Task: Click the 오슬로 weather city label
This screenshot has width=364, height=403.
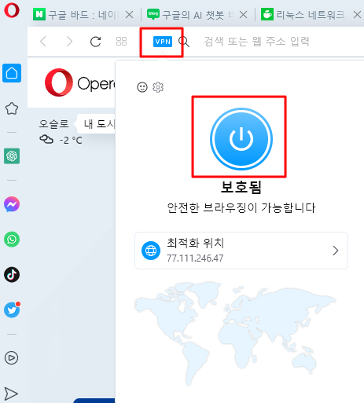Action: tap(53, 123)
